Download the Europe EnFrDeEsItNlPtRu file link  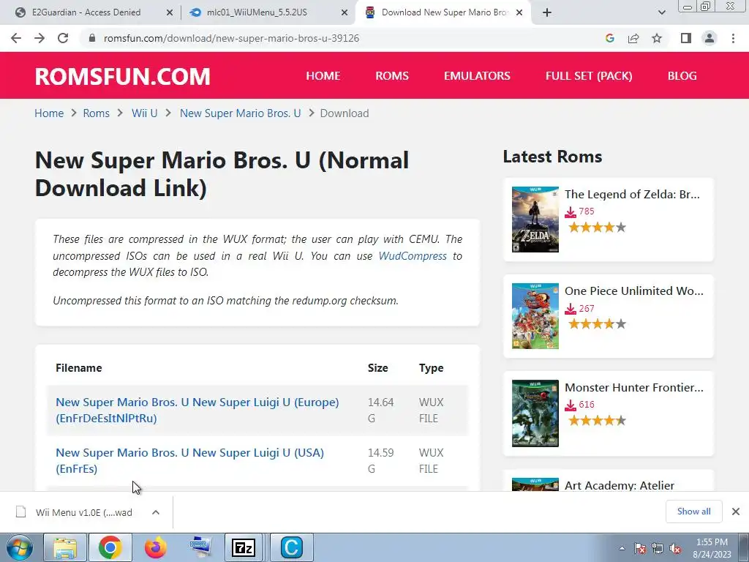coord(197,410)
